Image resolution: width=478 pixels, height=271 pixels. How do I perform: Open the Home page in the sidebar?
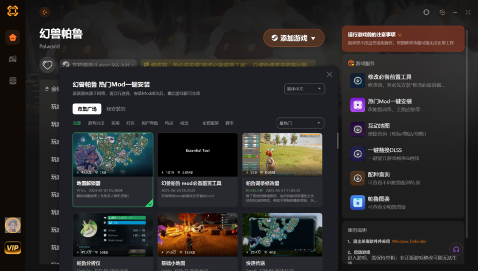13,37
